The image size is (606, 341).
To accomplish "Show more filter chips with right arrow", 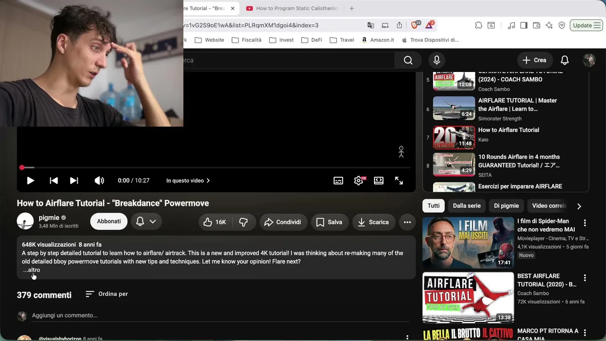I will tap(579, 206).
